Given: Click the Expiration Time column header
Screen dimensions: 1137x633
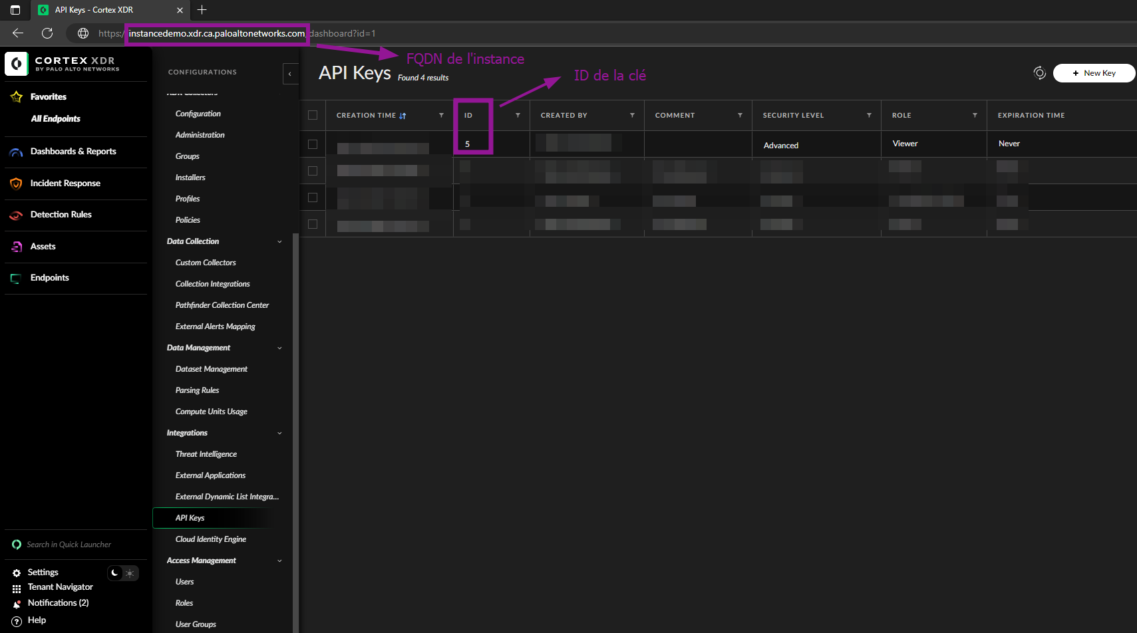Looking at the screenshot, I should pos(1031,116).
